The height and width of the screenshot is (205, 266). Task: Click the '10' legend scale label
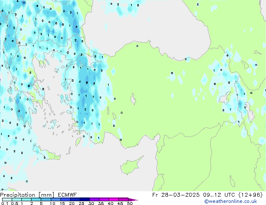pos(52,203)
